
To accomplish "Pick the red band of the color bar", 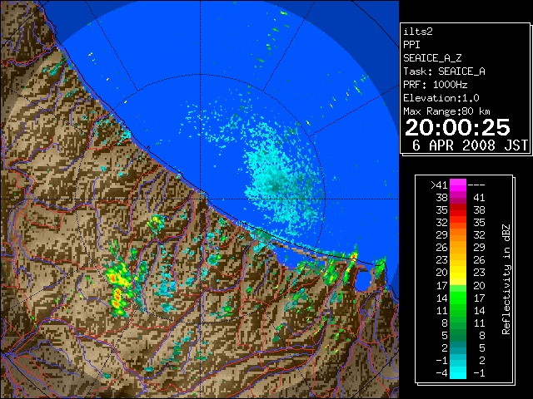I will 458,212.
